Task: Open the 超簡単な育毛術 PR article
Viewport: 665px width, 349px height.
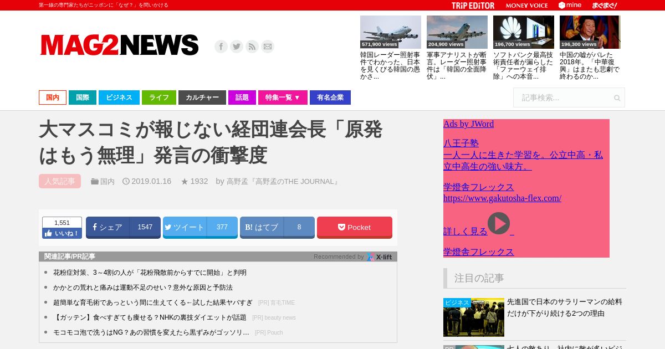Action: [x=153, y=302]
